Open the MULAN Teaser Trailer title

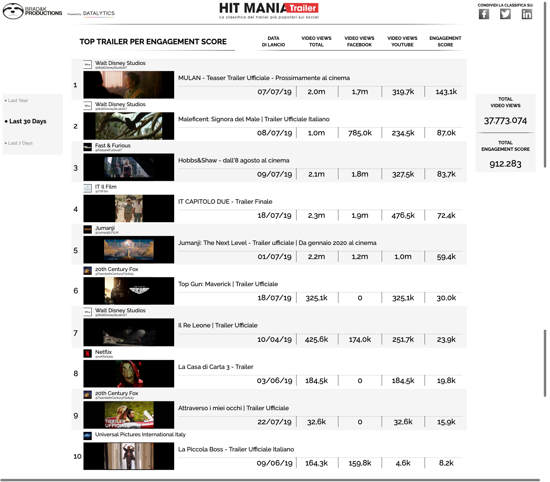pos(263,78)
